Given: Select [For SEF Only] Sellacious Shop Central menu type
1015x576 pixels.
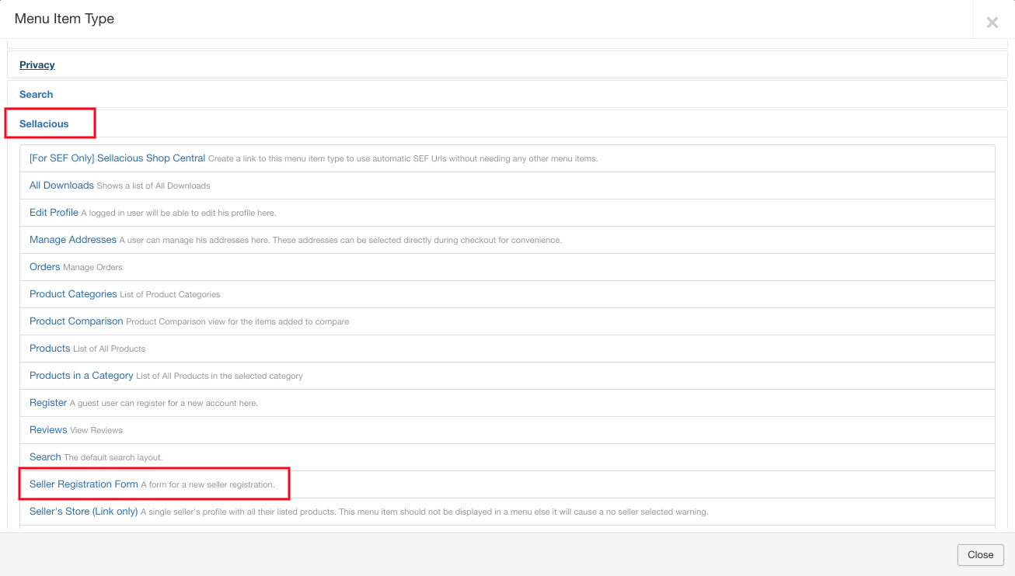Looking at the screenshot, I should 117,158.
